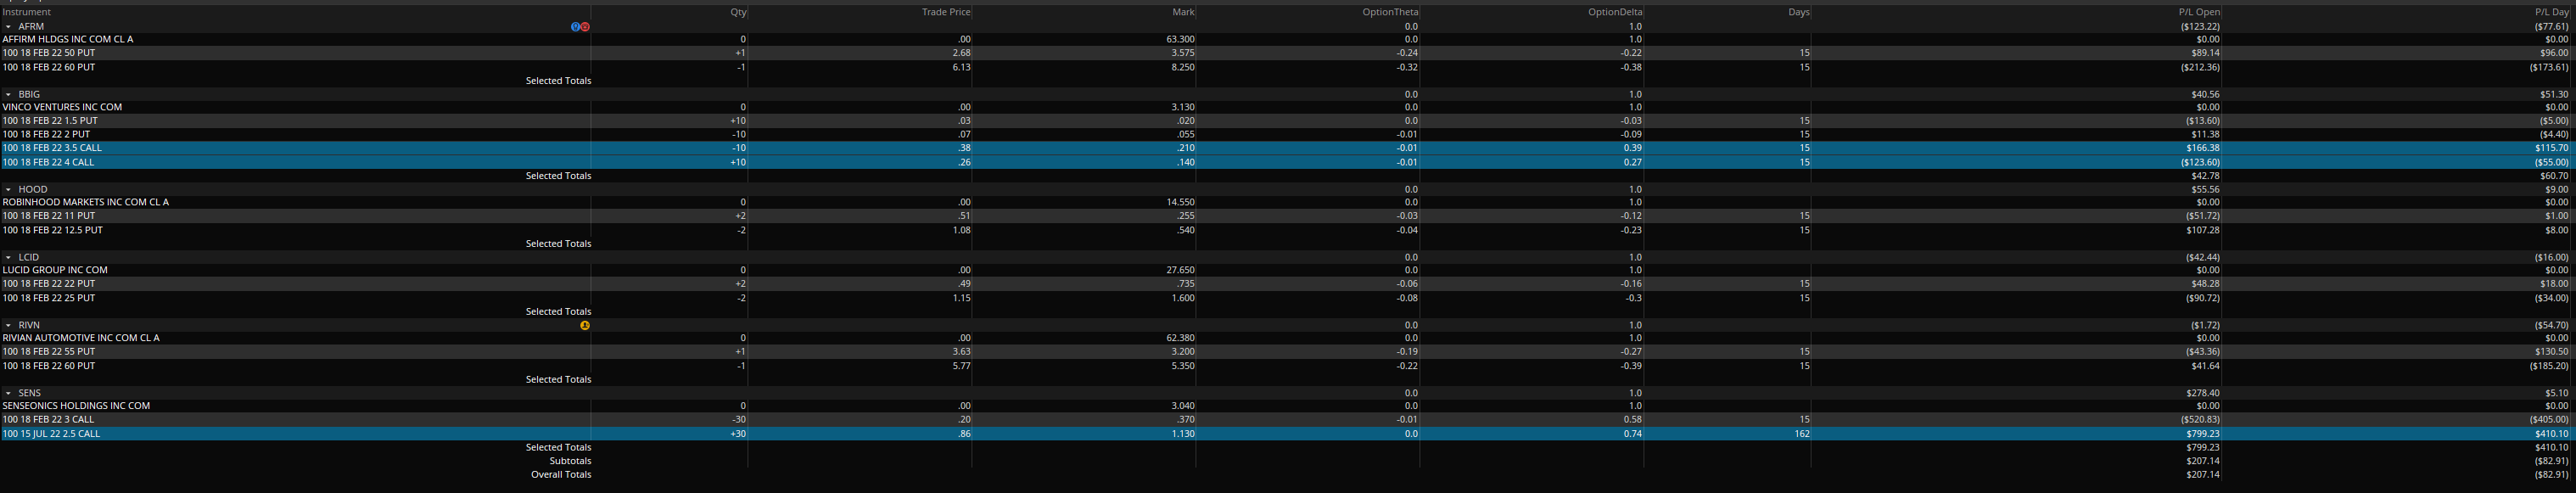2576x493 pixels.
Task: Click the $799.23 P/L Open on the JUL call row
Action: point(2203,435)
